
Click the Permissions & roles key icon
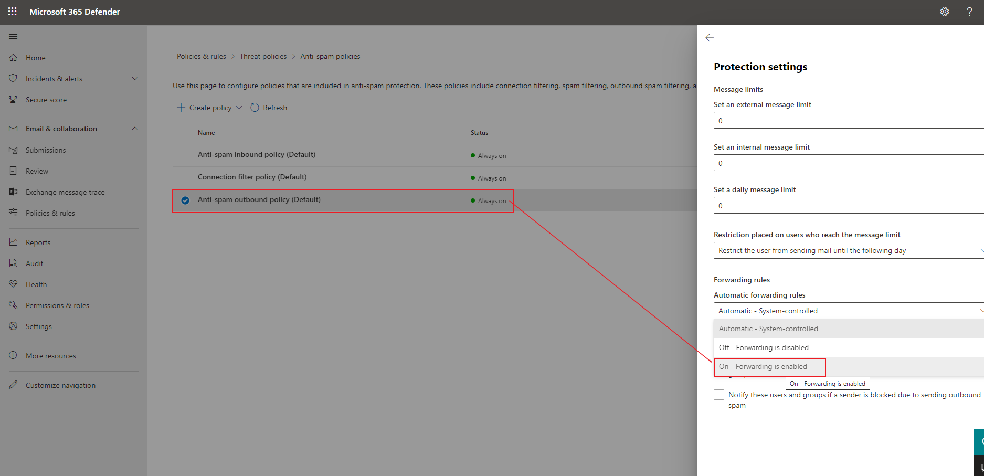(x=13, y=305)
